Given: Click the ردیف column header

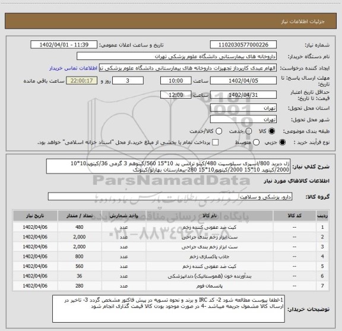Looking at the screenshot, I should click(x=322, y=216).
